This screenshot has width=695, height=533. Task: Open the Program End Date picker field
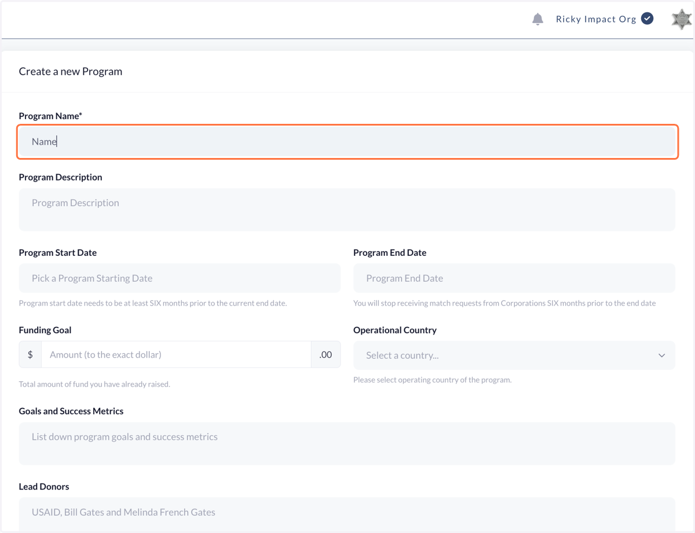514,278
